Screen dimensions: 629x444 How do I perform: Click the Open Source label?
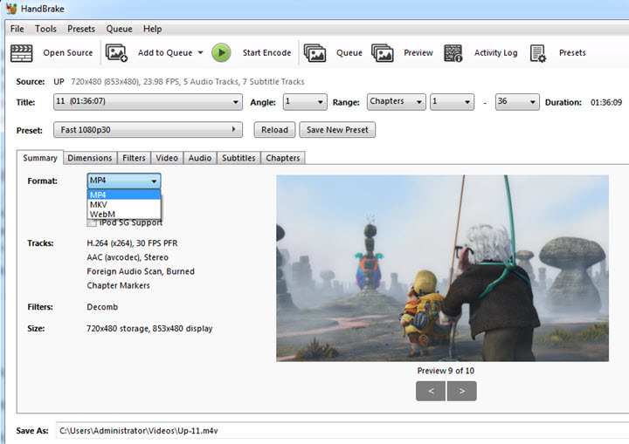coord(68,53)
